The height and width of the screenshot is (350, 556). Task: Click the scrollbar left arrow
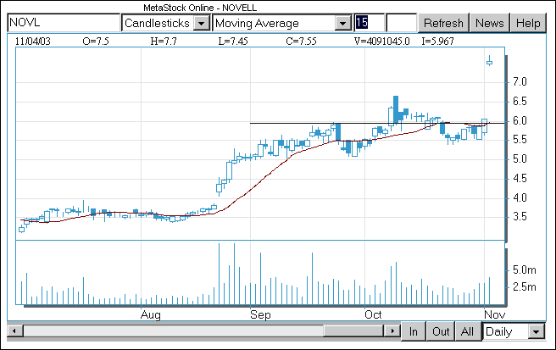click(x=15, y=331)
